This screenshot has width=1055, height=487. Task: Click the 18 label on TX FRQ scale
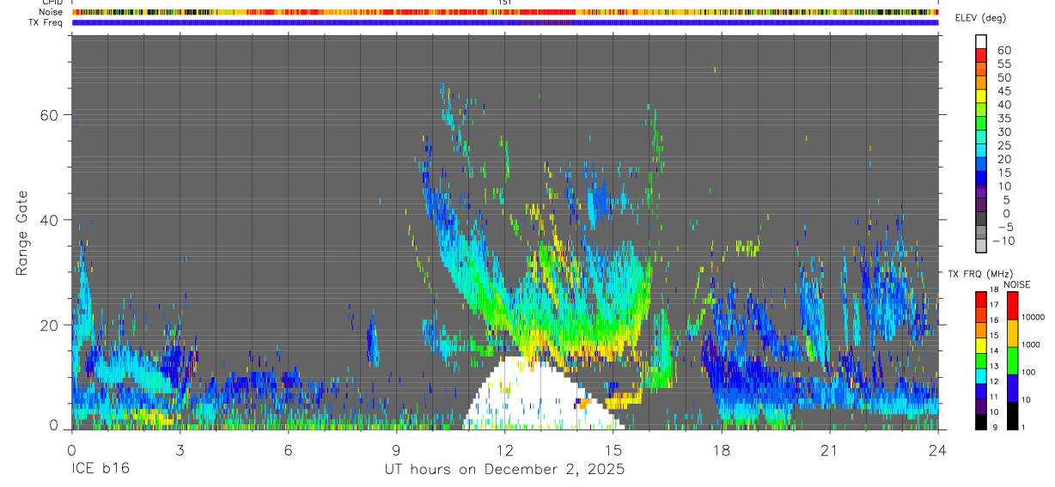tap(993, 290)
